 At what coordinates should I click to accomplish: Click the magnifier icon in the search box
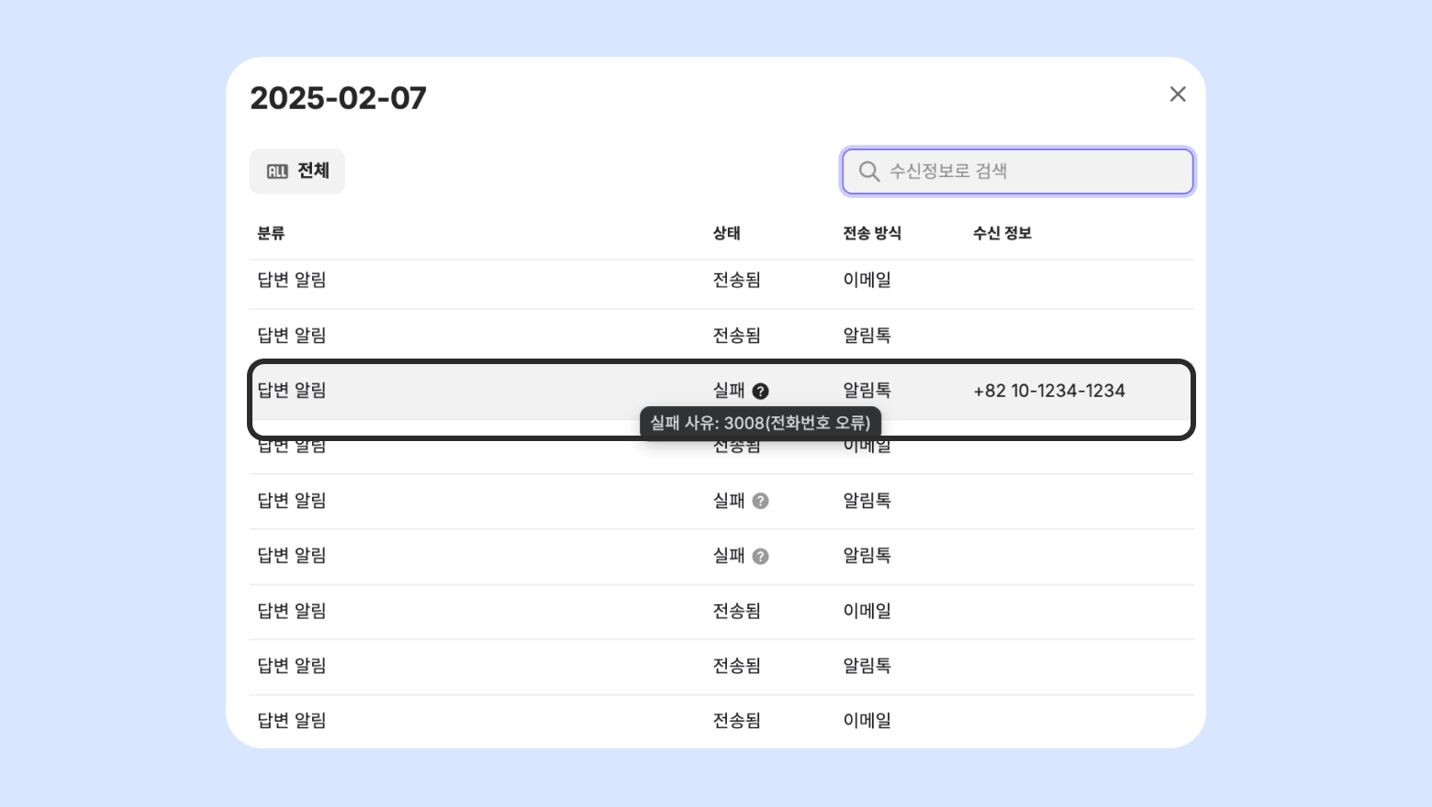click(x=868, y=171)
